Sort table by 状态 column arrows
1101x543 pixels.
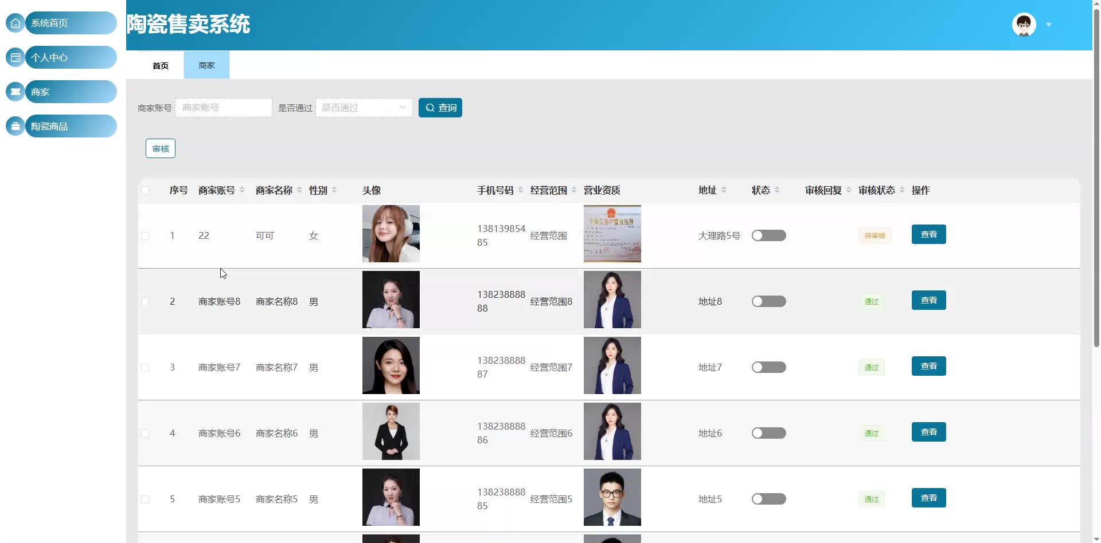(777, 190)
